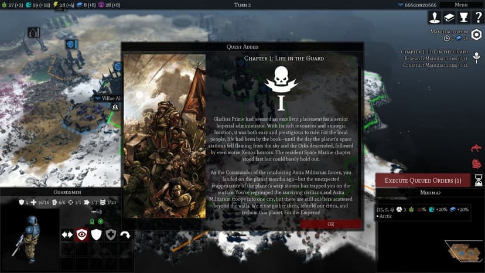Viewport: 485px width, 273px height.
Task: Click OK to dismiss the quest dialog
Action: pyautogui.click(x=330, y=224)
